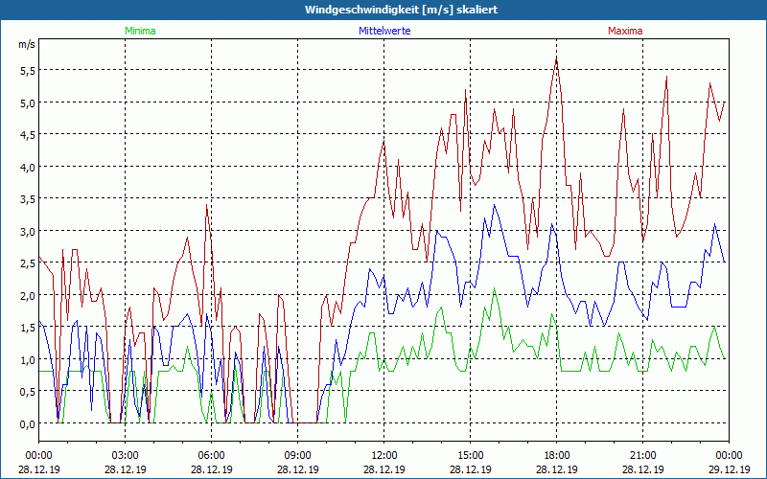
Task: Click the 09:00 time axis label
Action: click(298, 456)
